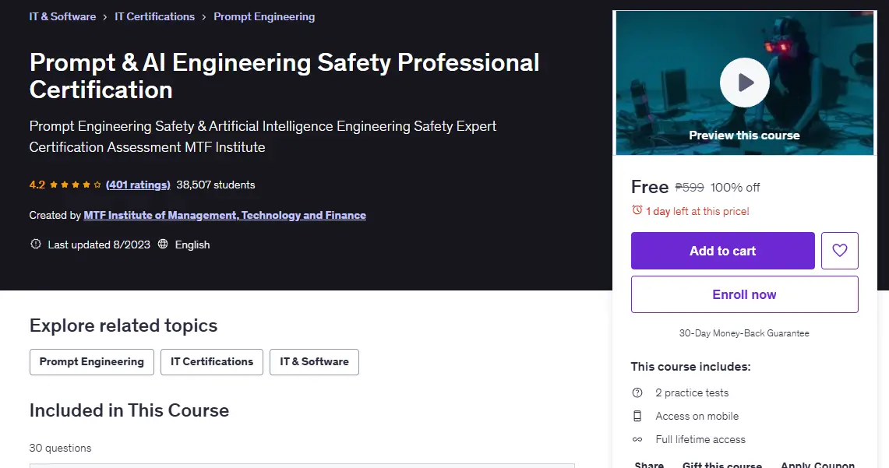This screenshot has height=468, width=889.
Task: Select the IT Certifications related topic chip
Action: pos(212,362)
